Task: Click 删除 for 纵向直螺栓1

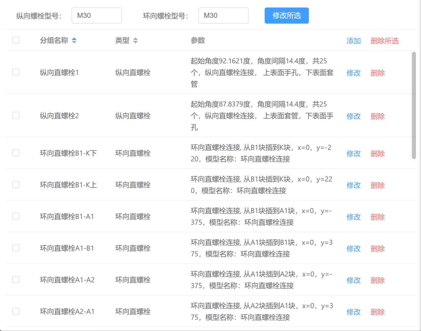Action: [378, 73]
